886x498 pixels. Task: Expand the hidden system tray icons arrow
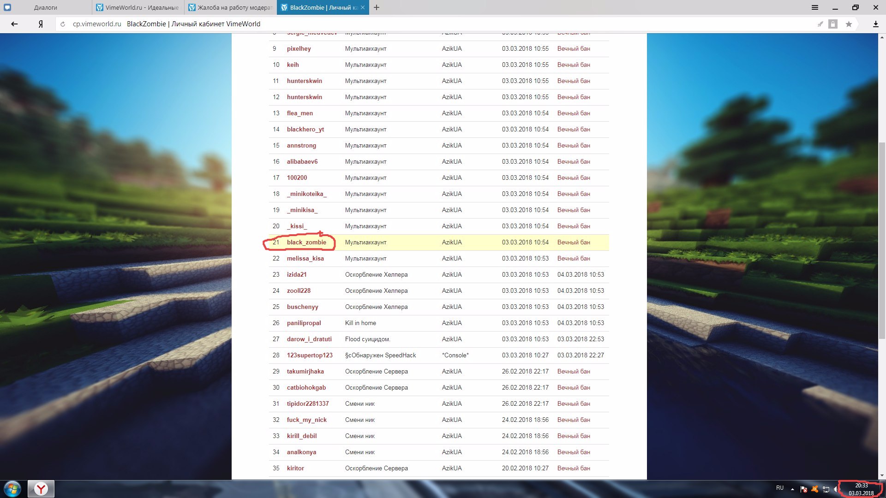[x=792, y=489]
